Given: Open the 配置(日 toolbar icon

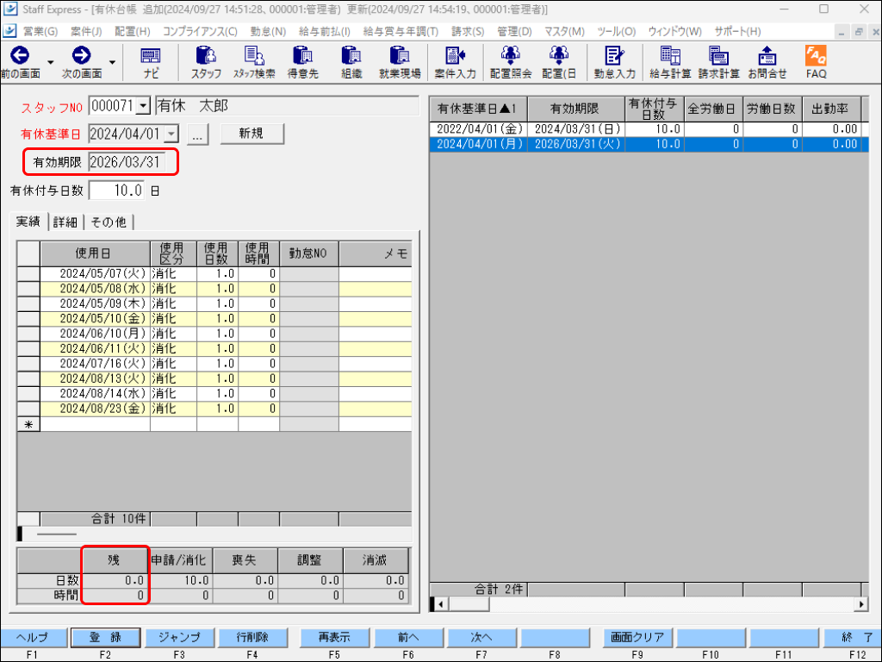Looking at the screenshot, I should click(558, 62).
